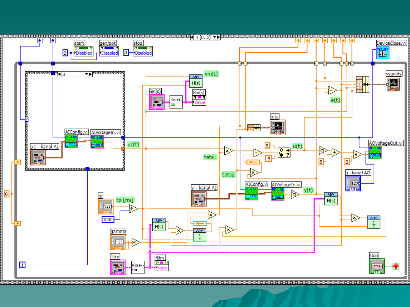Open the stop Disabled property dropdown
410x307 pixels.
(x=143, y=53)
